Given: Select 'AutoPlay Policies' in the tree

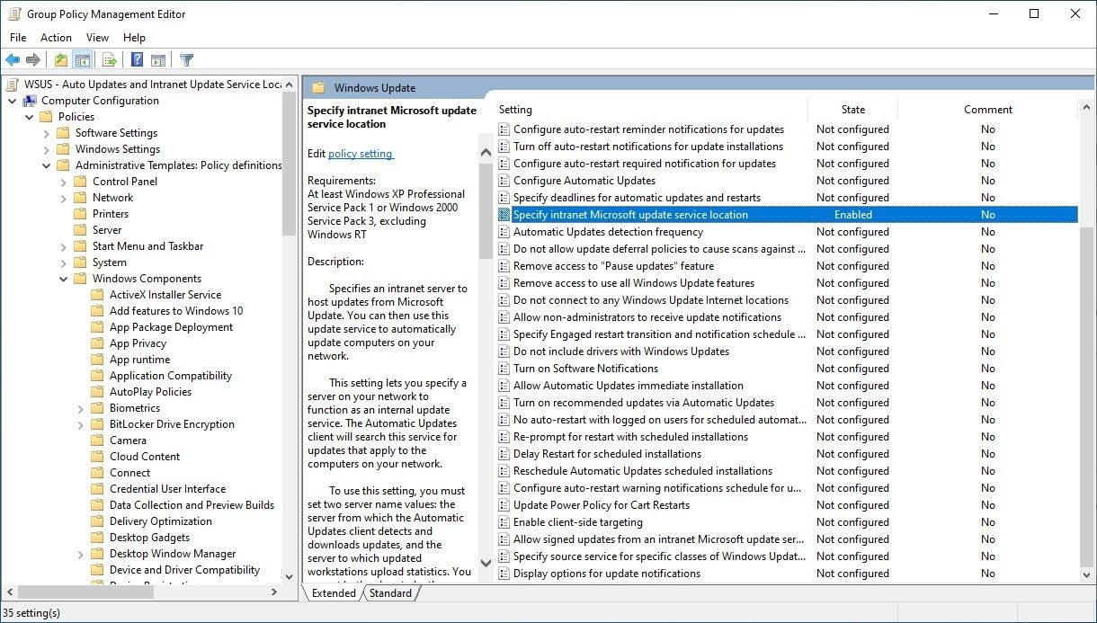Looking at the screenshot, I should 150,392.
